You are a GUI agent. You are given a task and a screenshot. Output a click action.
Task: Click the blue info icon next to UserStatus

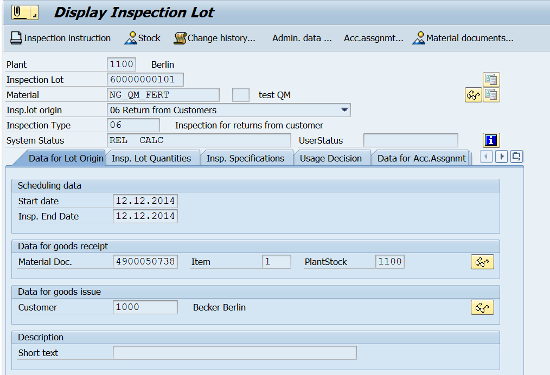coord(490,140)
